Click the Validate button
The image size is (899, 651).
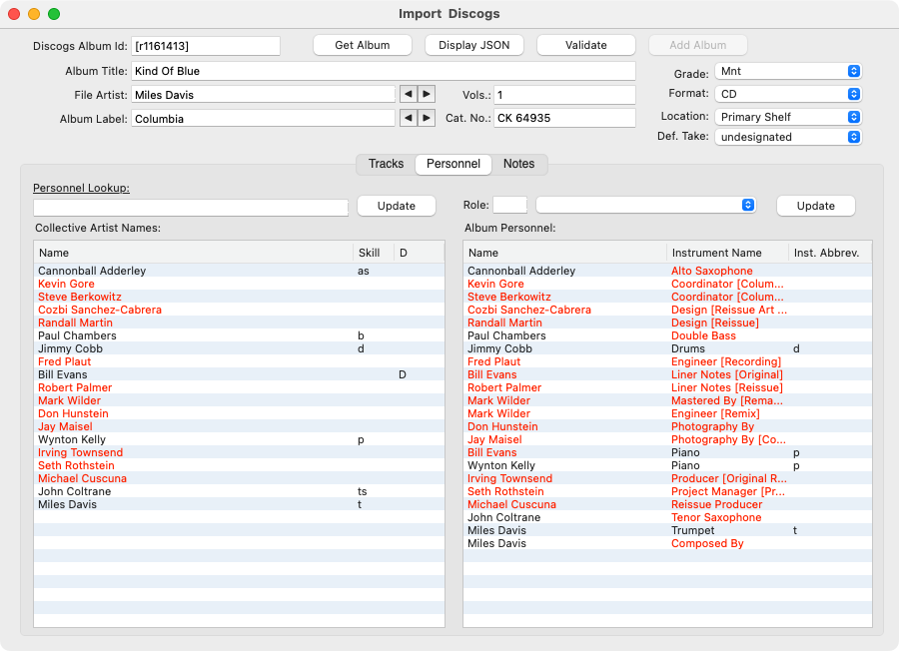(586, 45)
